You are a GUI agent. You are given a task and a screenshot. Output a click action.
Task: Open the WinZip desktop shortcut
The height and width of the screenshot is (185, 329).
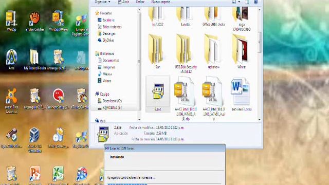click(11, 21)
